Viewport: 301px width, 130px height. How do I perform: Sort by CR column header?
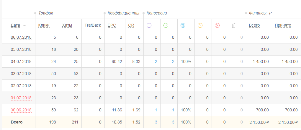131,25
